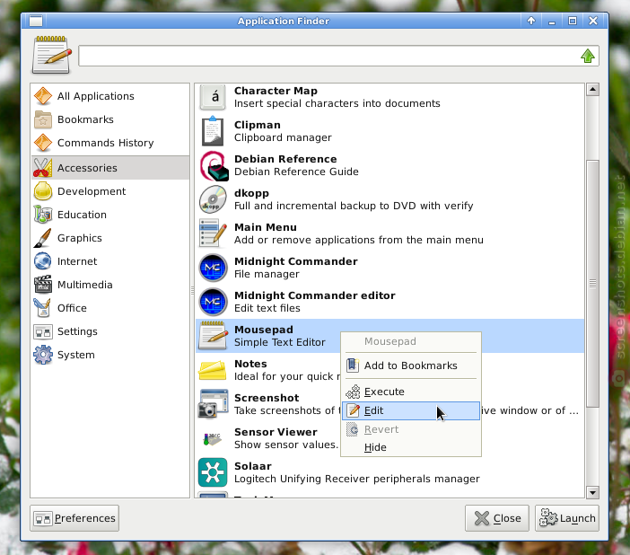
Task: Click 'Logitech Unifying Receiver peripherals manager' text
Action: click(x=357, y=479)
